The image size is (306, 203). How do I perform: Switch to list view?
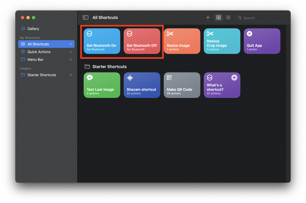click(x=228, y=18)
